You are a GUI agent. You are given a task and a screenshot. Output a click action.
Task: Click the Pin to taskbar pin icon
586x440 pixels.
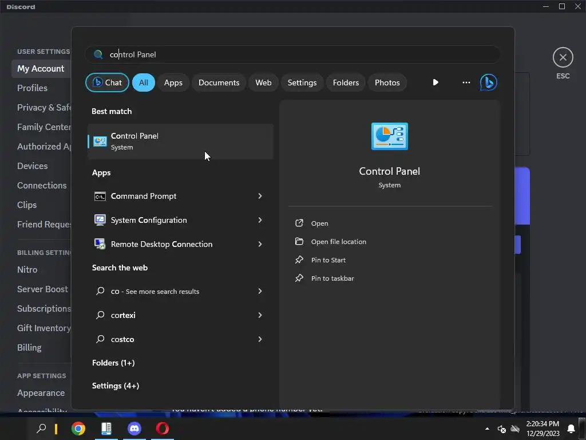click(299, 278)
